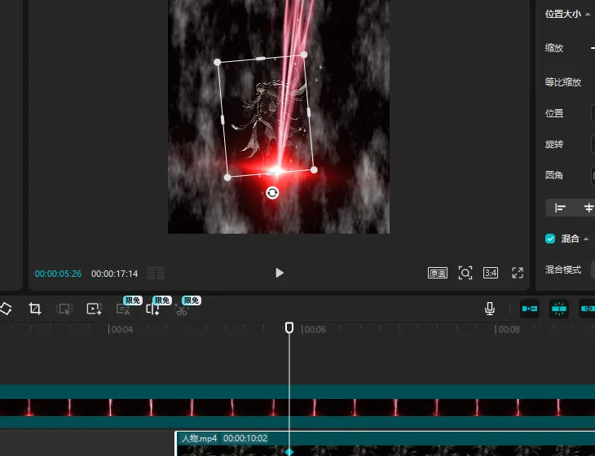Click the 00:08 mark on timeline ruler

pyautogui.click(x=509, y=330)
